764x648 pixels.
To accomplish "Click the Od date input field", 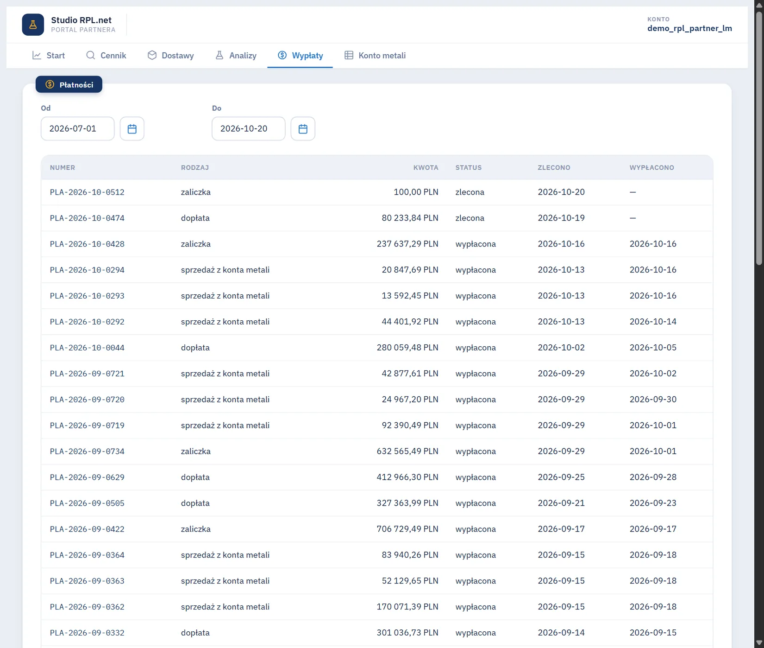I will click(78, 129).
